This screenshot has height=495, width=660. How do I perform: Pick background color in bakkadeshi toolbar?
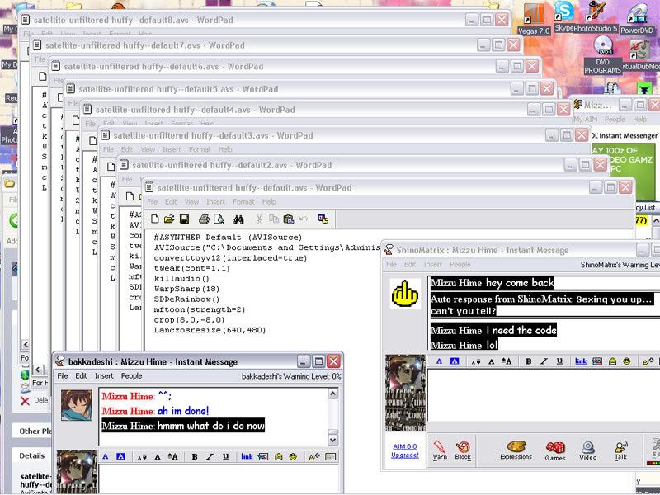(120, 457)
